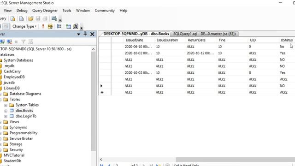Screen dimensions: 295x166
Task: Execute SQL with the red exclamation icon
Action: pyautogui.click(x=43, y=26)
